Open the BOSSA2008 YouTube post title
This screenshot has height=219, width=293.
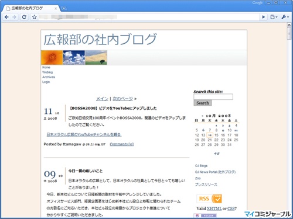[113, 108]
